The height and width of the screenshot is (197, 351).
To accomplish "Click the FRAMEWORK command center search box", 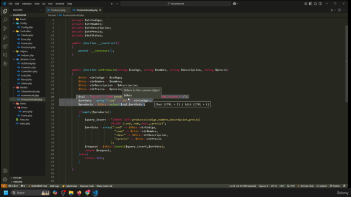I will (175, 4).
